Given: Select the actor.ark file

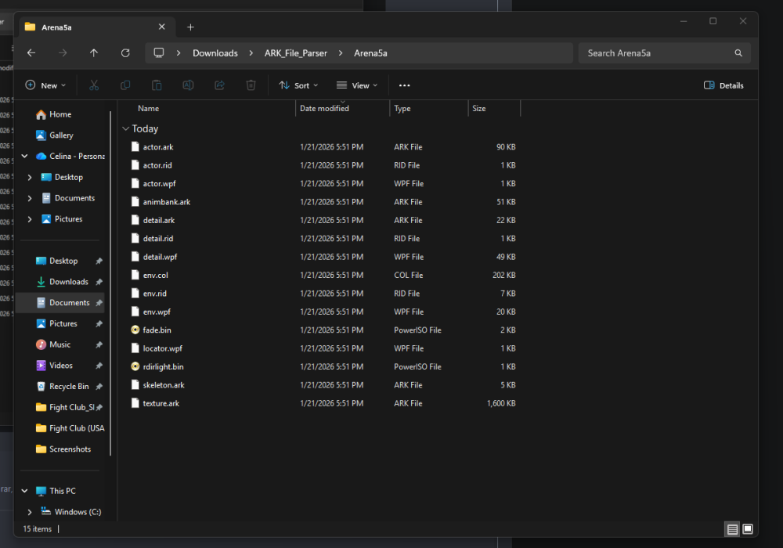Looking at the screenshot, I should (x=158, y=147).
